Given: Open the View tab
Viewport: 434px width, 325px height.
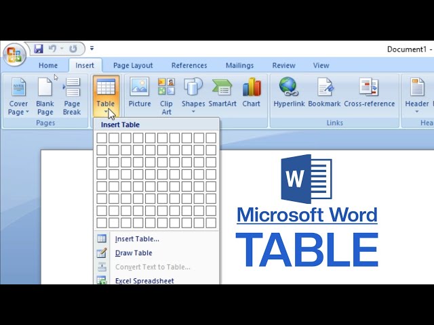Looking at the screenshot, I should [x=321, y=66].
